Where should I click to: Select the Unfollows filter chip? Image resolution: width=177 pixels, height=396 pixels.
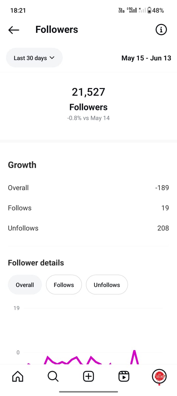(107, 285)
